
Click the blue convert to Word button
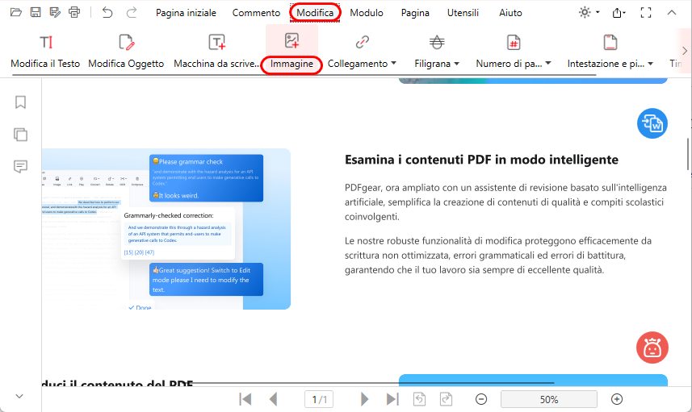click(652, 123)
